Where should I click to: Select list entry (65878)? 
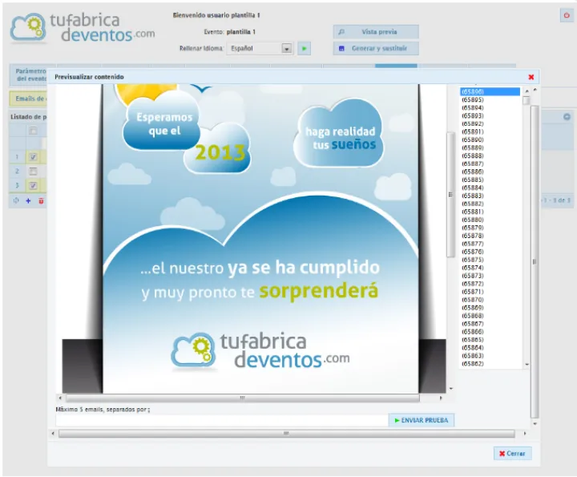490,236
